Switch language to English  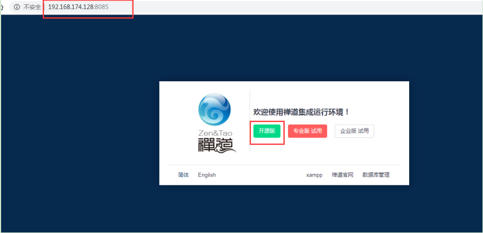click(207, 175)
